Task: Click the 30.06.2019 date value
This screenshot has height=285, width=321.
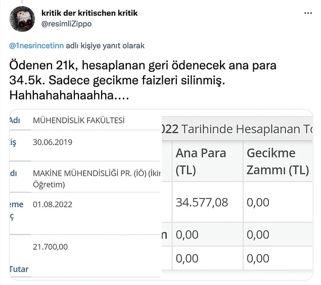Action: tap(53, 142)
